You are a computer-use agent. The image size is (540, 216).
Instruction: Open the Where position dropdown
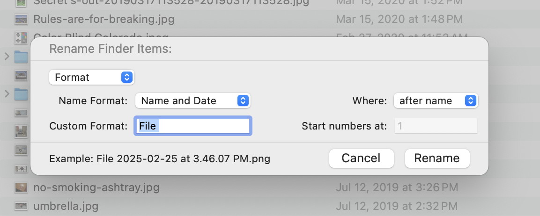pyautogui.click(x=436, y=101)
